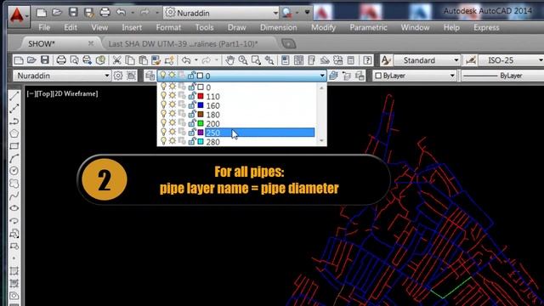
Task: Click Zoom Realtime magnifier icon
Action: click(243, 60)
